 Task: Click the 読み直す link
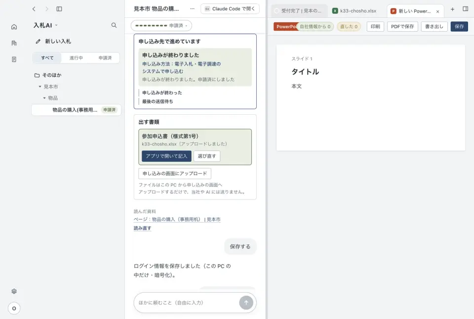[142, 228]
